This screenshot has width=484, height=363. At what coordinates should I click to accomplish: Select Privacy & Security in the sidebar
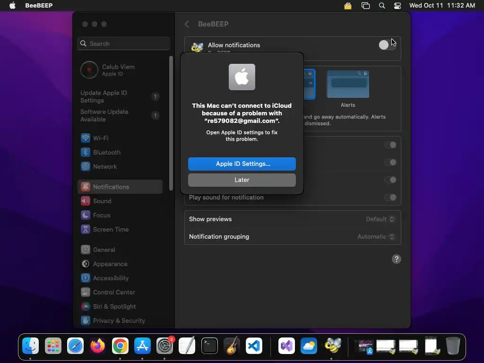coord(121,321)
